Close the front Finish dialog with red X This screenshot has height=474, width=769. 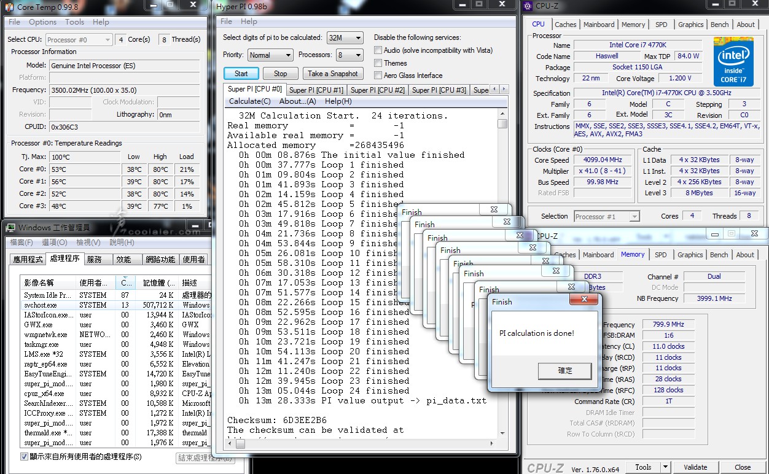pos(583,300)
